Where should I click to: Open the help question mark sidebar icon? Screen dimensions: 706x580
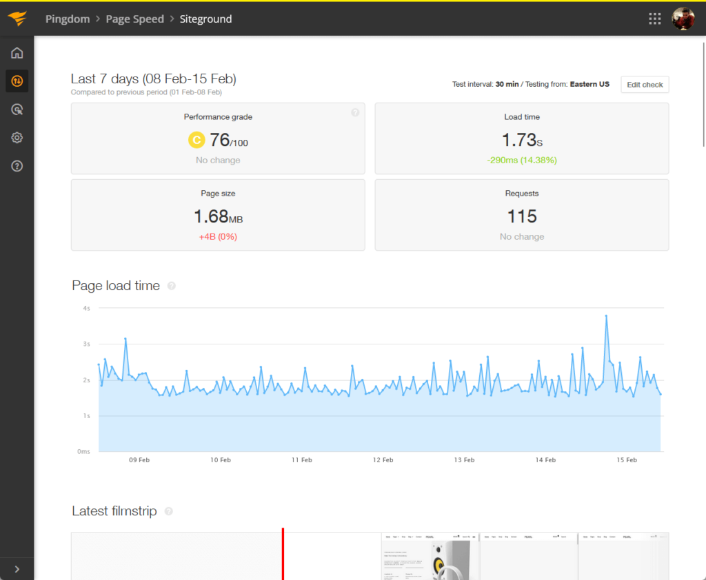[x=17, y=166]
